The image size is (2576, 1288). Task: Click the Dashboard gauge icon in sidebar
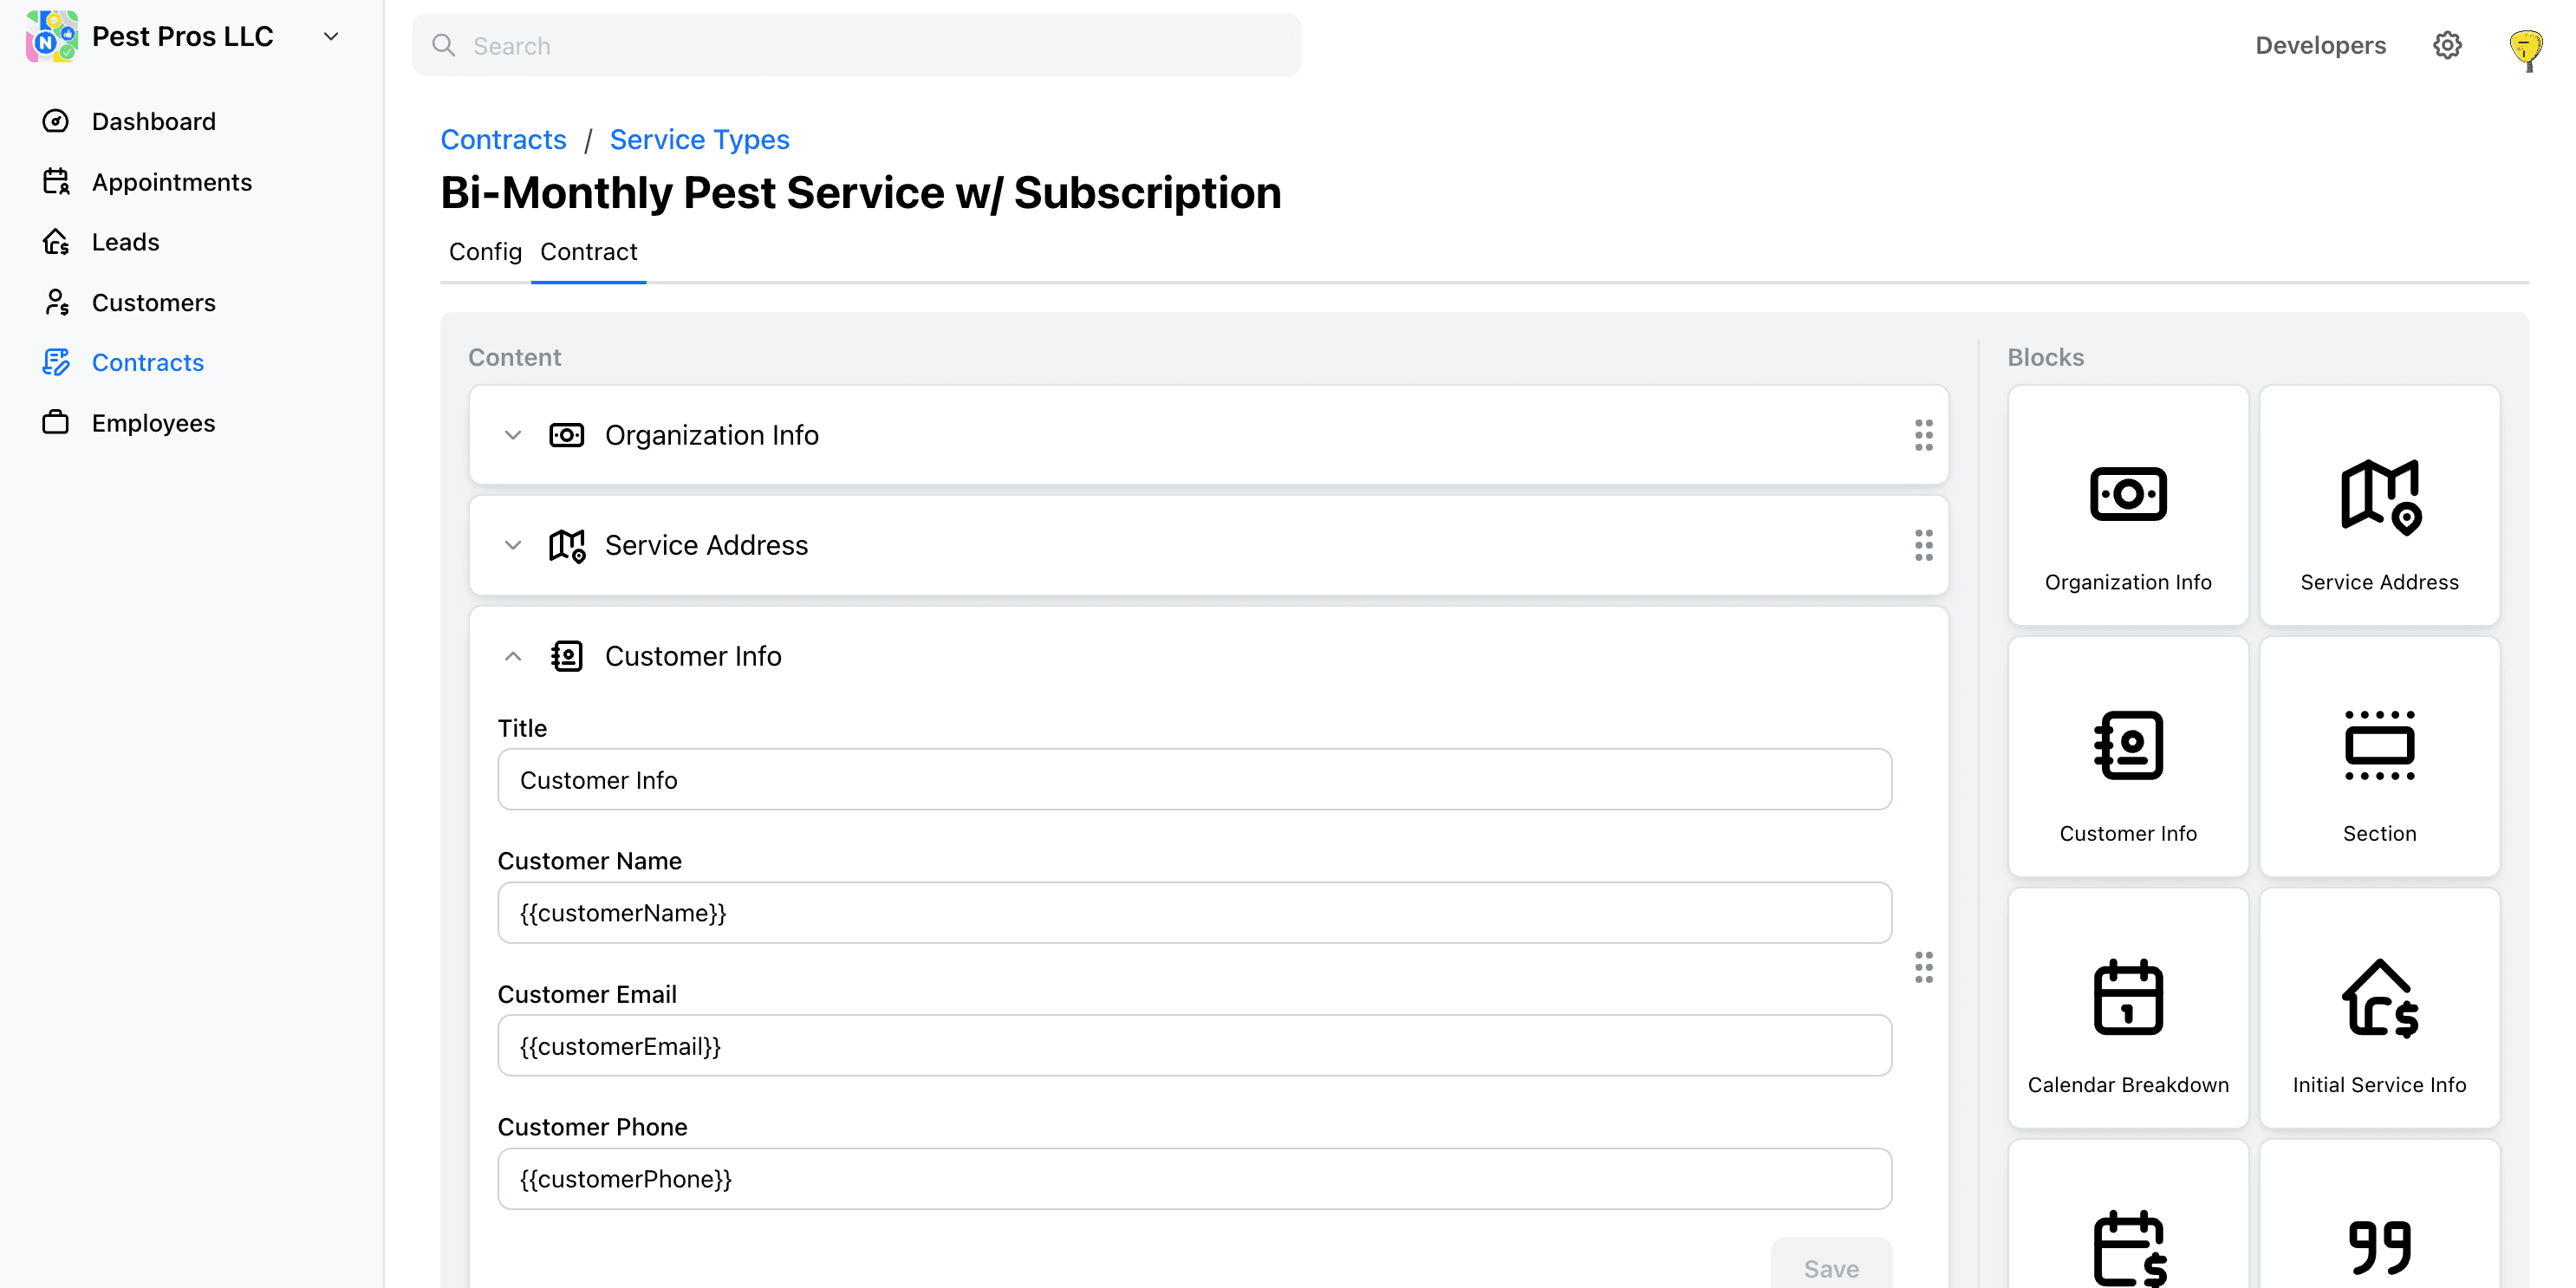56,121
